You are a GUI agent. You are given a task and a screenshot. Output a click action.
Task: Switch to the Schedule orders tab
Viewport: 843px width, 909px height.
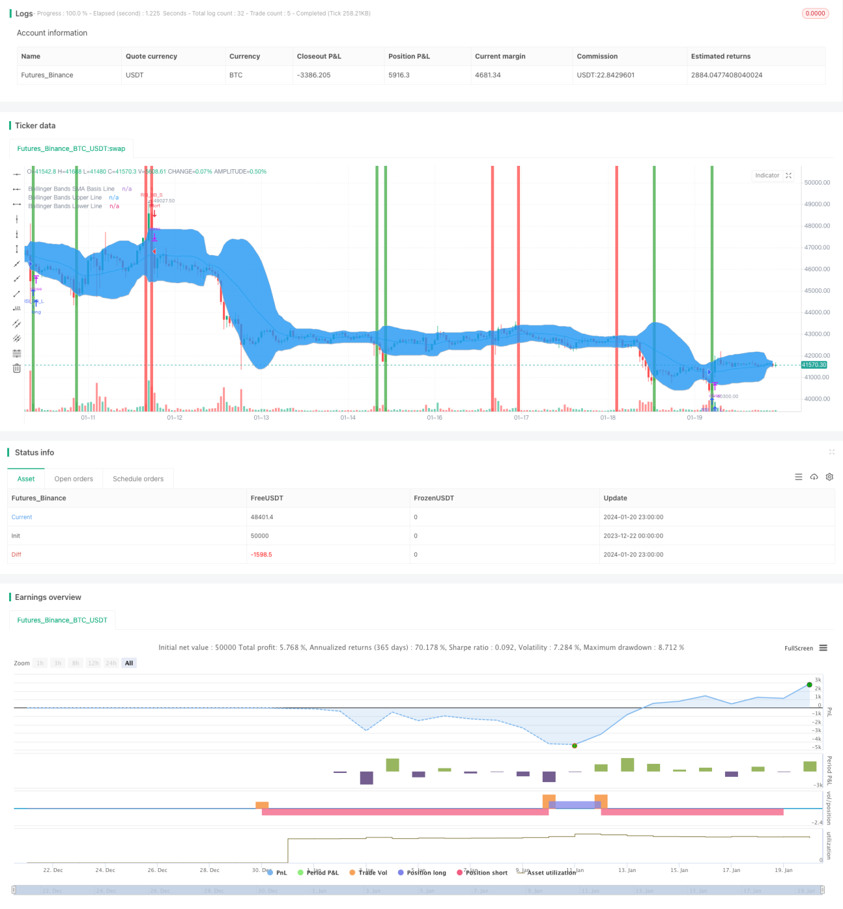(x=138, y=479)
